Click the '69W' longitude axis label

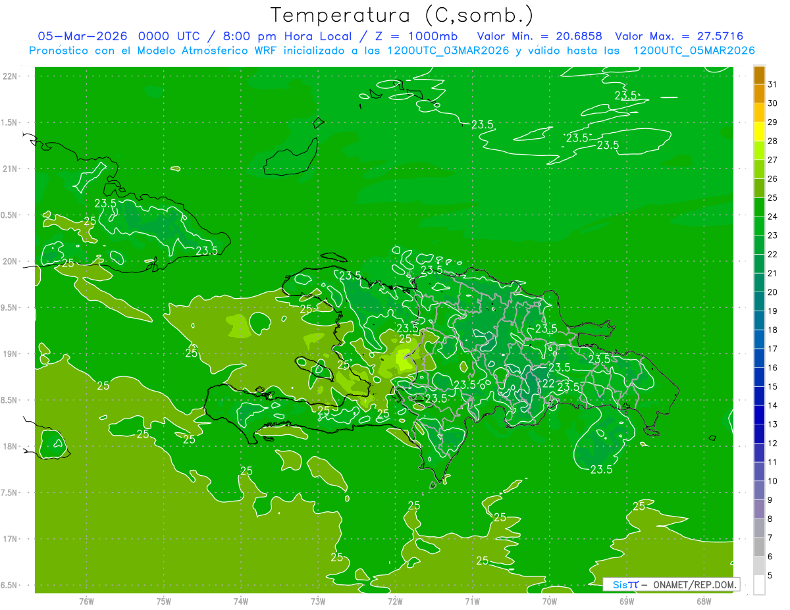[627, 601]
